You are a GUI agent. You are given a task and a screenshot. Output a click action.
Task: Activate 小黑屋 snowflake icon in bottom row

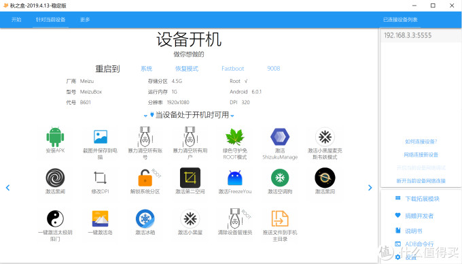coord(190,218)
